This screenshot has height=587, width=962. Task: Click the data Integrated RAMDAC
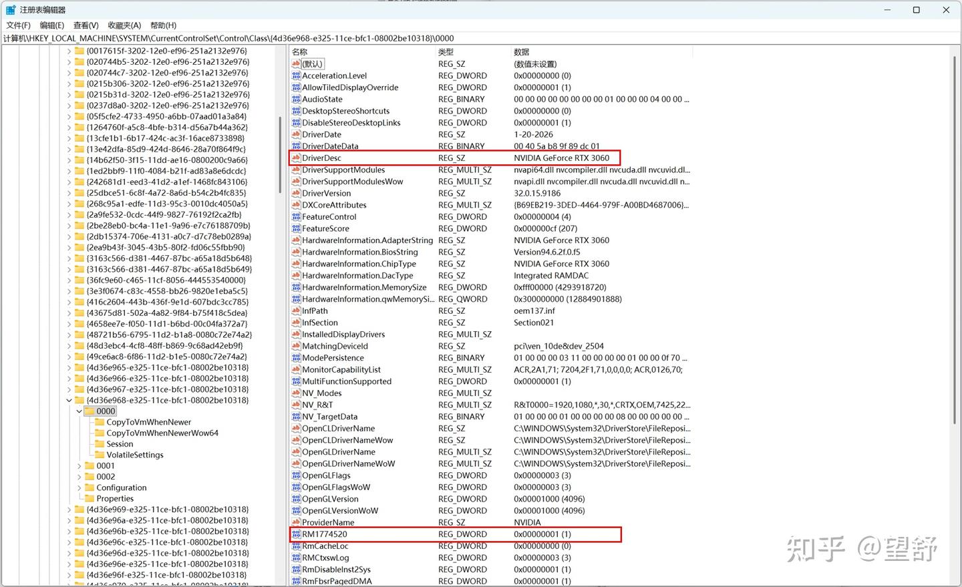click(x=551, y=276)
